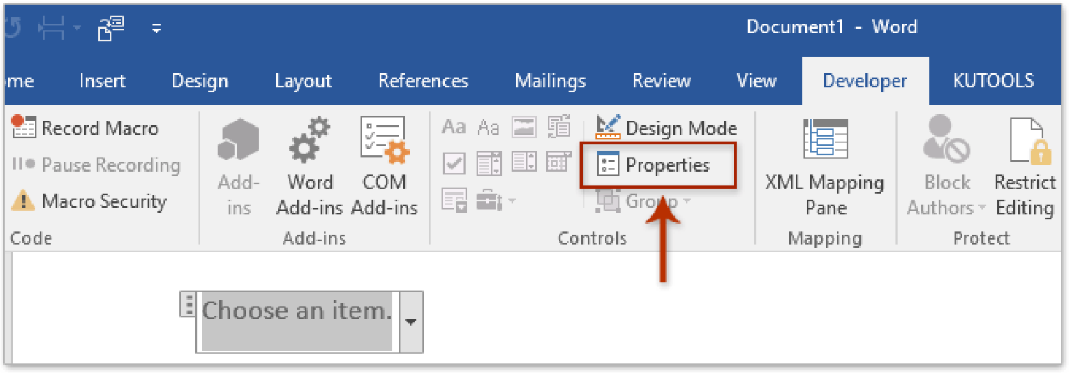Toggle Design Mode on
The height and width of the screenshot is (373, 1072).
(x=667, y=128)
